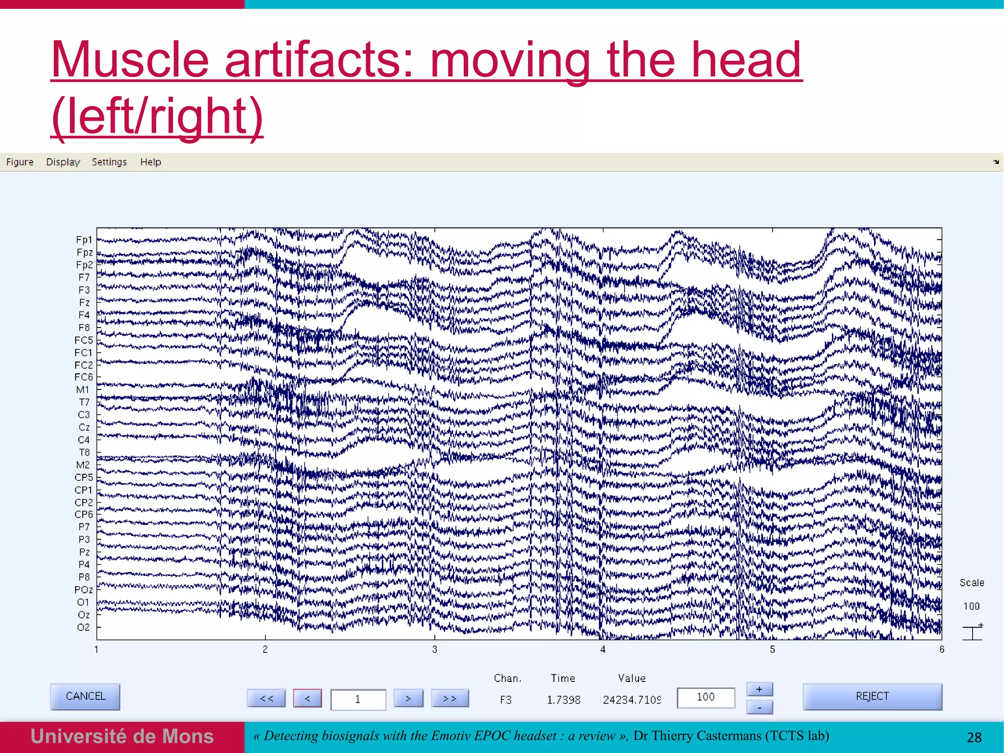The width and height of the screenshot is (1004, 753).
Task: Click the CANCEL button
Action: [85, 696]
